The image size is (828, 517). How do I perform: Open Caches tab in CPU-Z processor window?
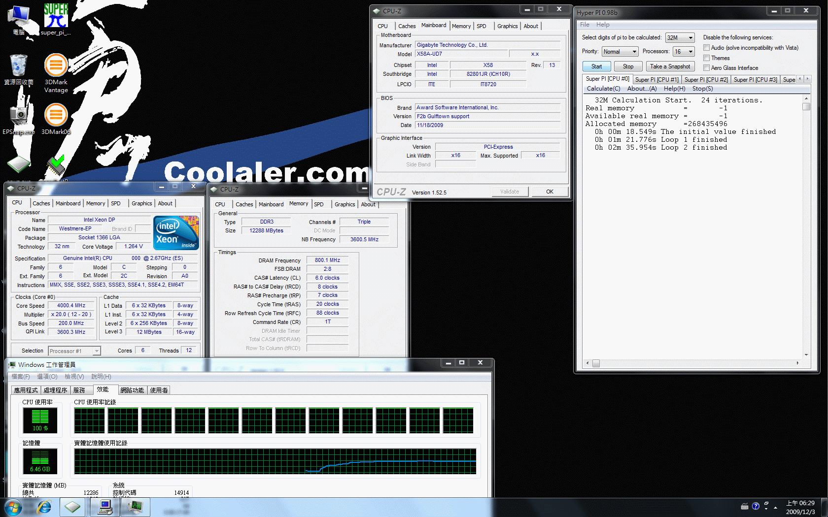tap(41, 203)
